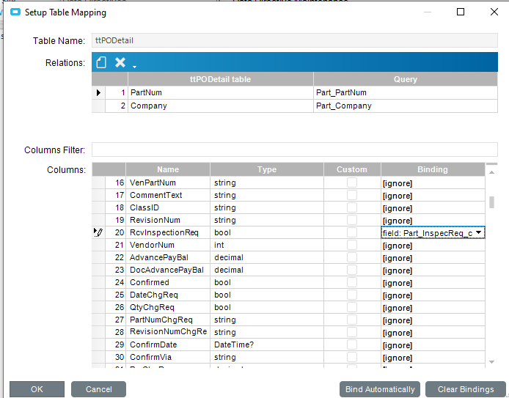Select row header of relation 2 Company
The width and height of the screenshot is (509, 398).
click(x=98, y=106)
